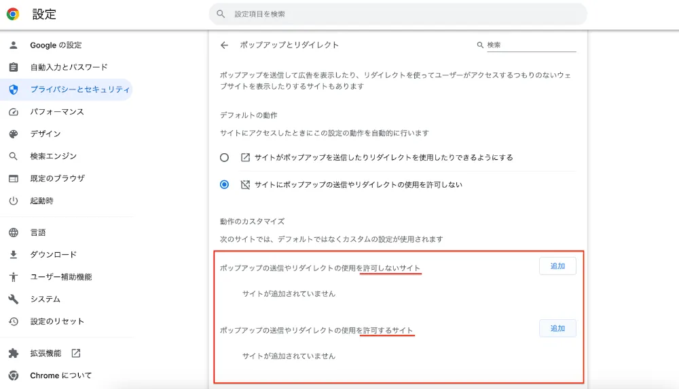Click the Chrome logo icon beside 設定
Viewport: 679px width, 389px height.
pyautogui.click(x=13, y=14)
